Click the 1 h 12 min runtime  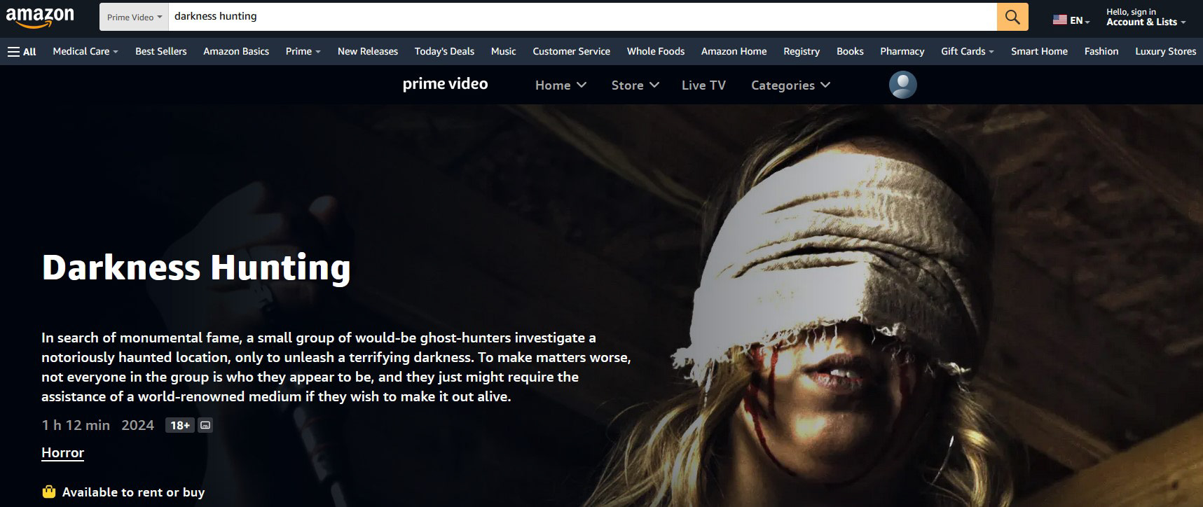click(x=76, y=425)
